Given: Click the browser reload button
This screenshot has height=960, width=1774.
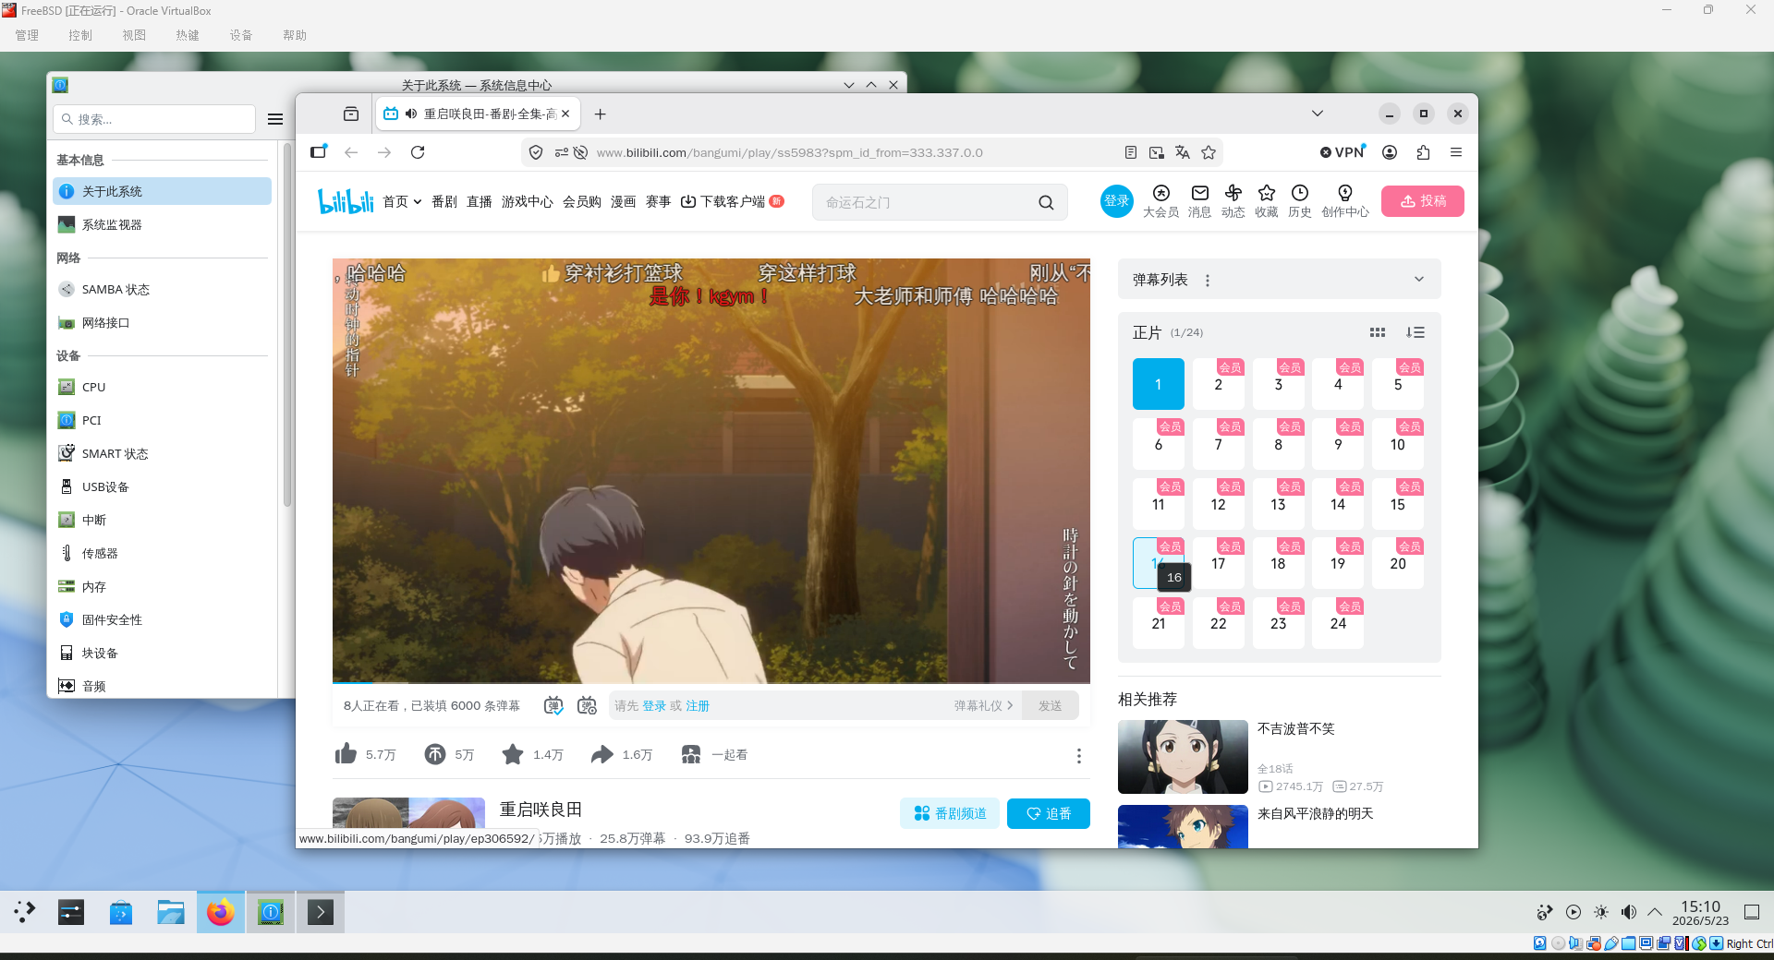Looking at the screenshot, I should (x=418, y=152).
